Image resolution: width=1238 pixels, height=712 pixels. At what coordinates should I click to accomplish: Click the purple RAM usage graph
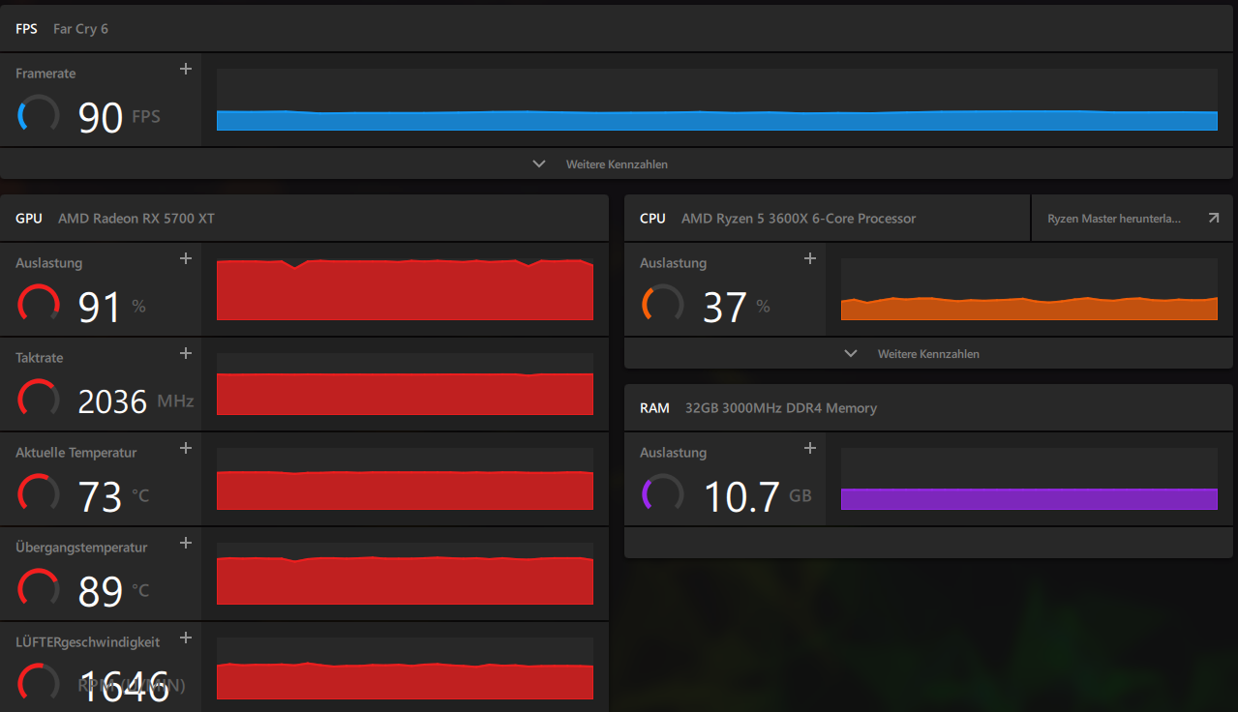click(x=1029, y=479)
